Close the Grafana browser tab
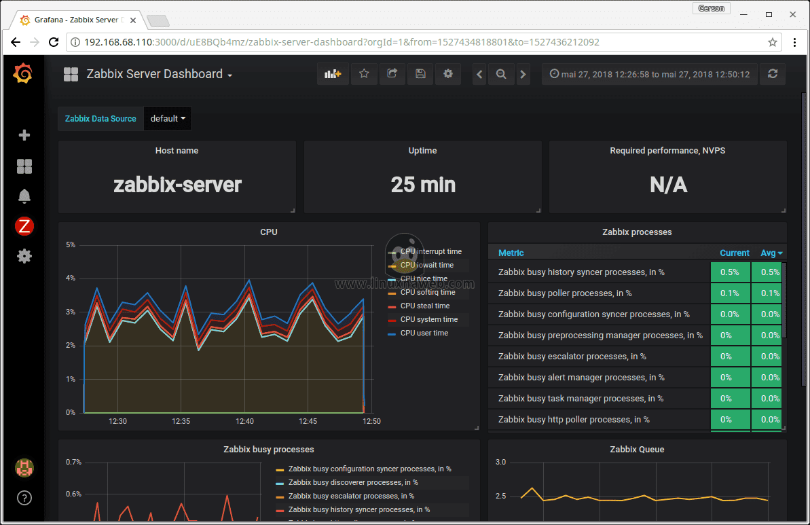The image size is (810, 525). (133, 20)
